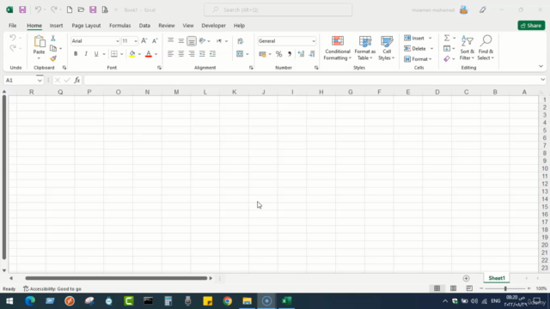Expand the Font dialog launcher
Viewport: 550px width, 309px height.
pyautogui.click(x=159, y=68)
